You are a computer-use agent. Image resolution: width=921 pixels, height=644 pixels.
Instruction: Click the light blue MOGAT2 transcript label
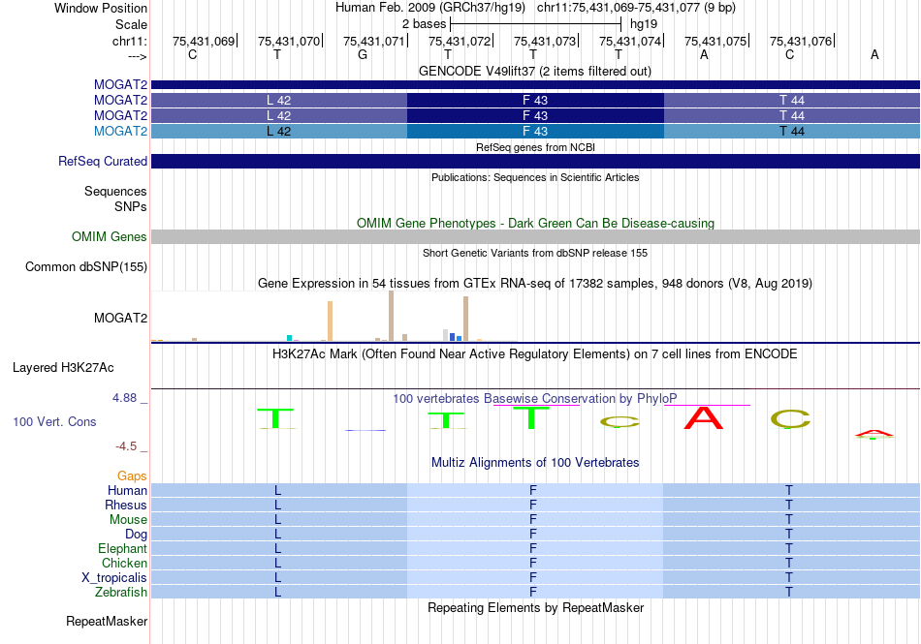pos(120,131)
